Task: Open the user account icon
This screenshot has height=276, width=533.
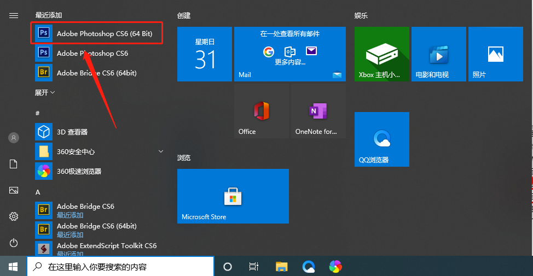Action: click(x=14, y=138)
